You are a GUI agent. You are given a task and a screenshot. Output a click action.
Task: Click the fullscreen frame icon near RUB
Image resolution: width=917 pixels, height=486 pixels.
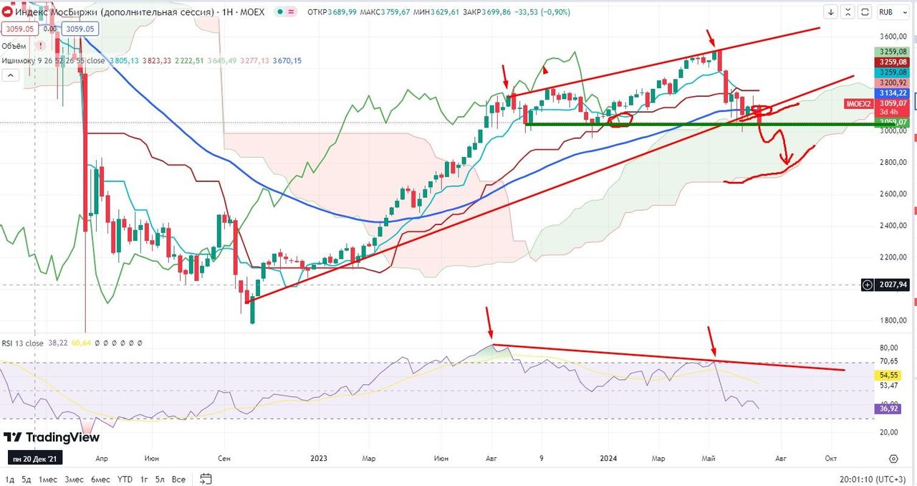tap(865, 12)
